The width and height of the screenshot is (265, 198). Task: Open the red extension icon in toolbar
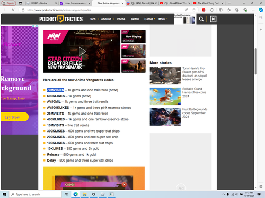coord(204,10)
